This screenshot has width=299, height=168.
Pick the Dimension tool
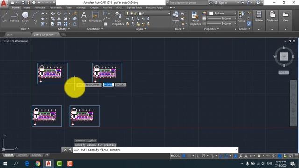95,17
